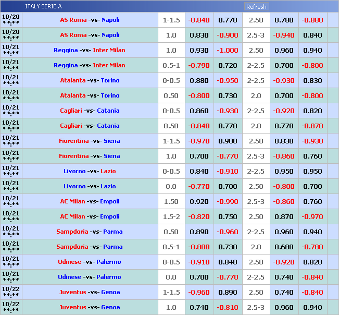This screenshot has height=315, width=339.
Task: Select the -0.950 odds value
Action: pyautogui.click(x=228, y=80)
